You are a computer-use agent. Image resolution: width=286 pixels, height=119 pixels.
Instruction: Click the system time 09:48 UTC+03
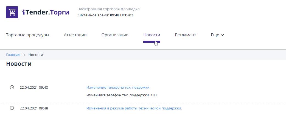tap(122, 15)
